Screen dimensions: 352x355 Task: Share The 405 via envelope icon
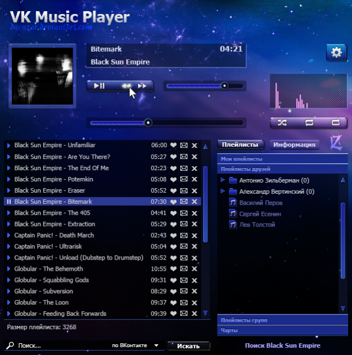pyautogui.click(x=184, y=213)
